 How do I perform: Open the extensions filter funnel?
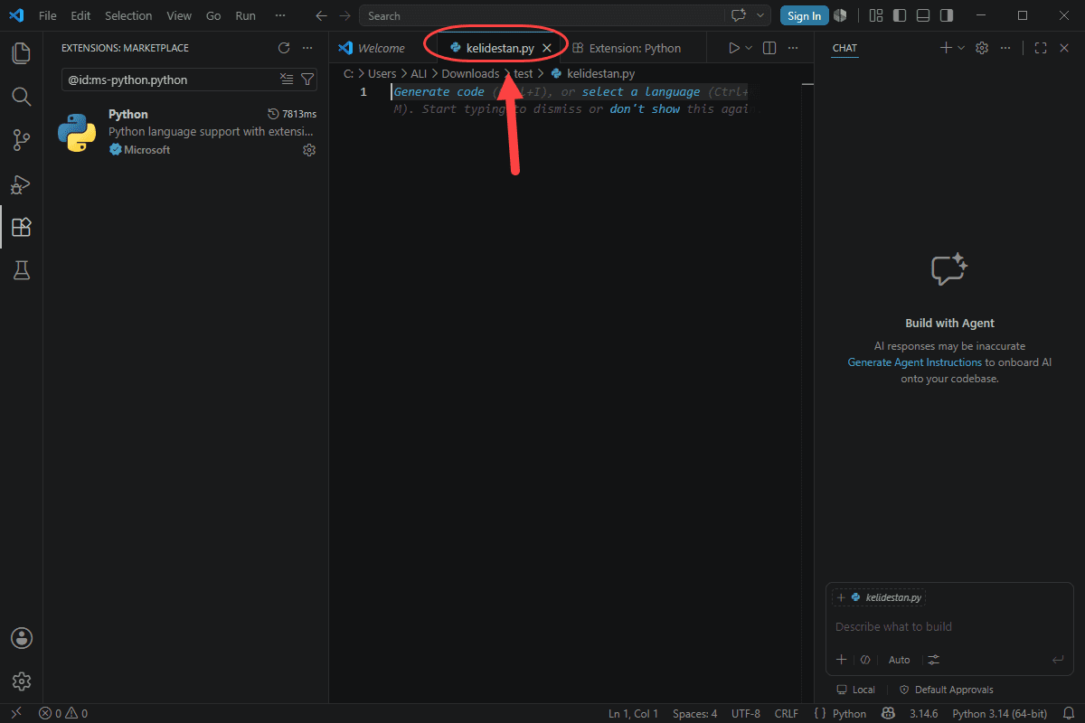click(307, 80)
